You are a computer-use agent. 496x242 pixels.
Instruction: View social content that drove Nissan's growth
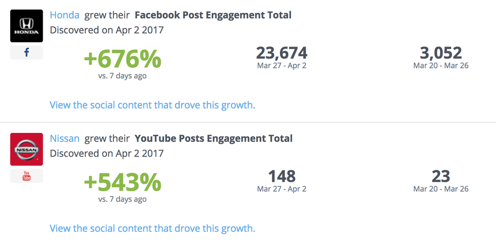pyautogui.click(x=152, y=228)
